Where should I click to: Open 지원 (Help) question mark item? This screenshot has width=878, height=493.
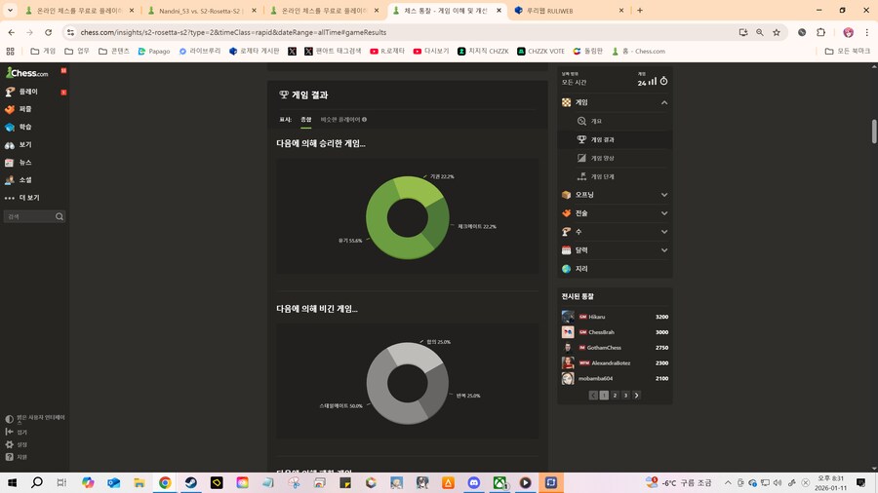pyautogui.click(x=17, y=457)
